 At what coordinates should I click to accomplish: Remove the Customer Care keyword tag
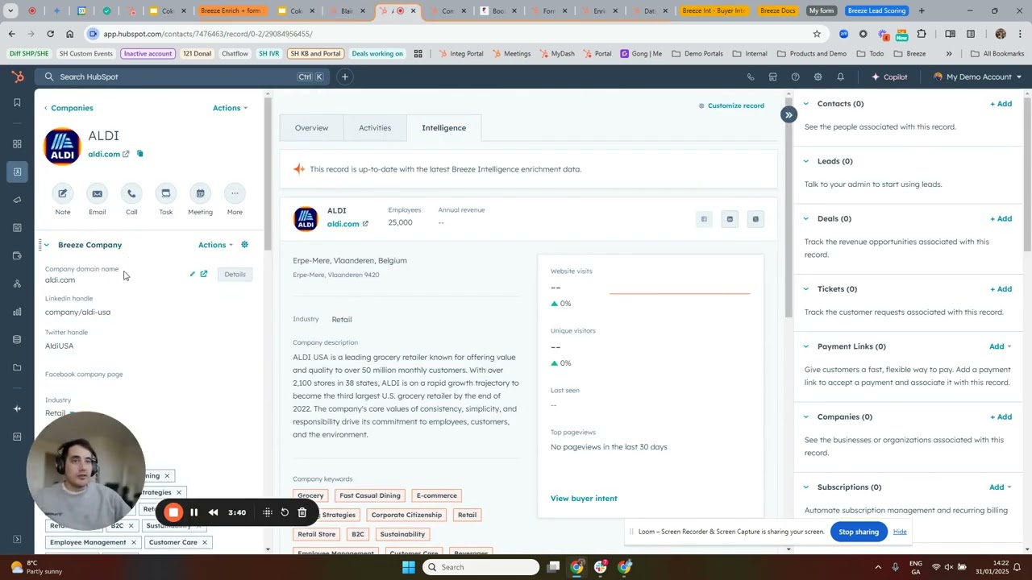[x=205, y=543]
